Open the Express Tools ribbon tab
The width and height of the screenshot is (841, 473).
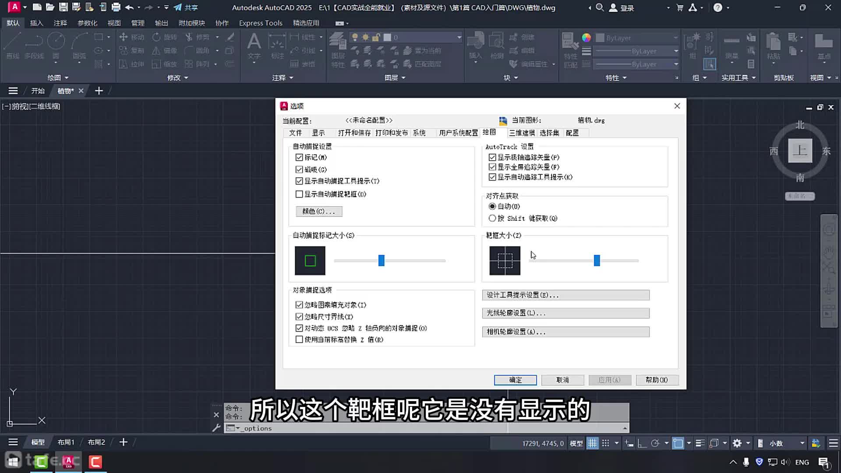pyautogui.click(x=261, y=23)
